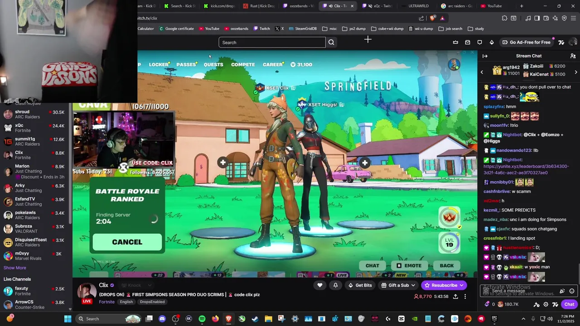Toggle the Brave sidebar panel icon
Viewport: 580px width, 326px height.
(x=537, y=18)
